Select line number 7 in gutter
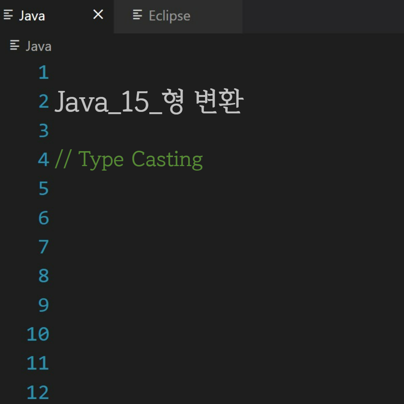 (44, 247)
